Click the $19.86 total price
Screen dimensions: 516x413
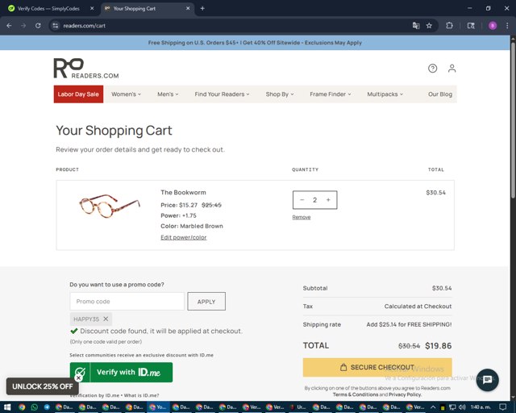[x=439, y=346]
